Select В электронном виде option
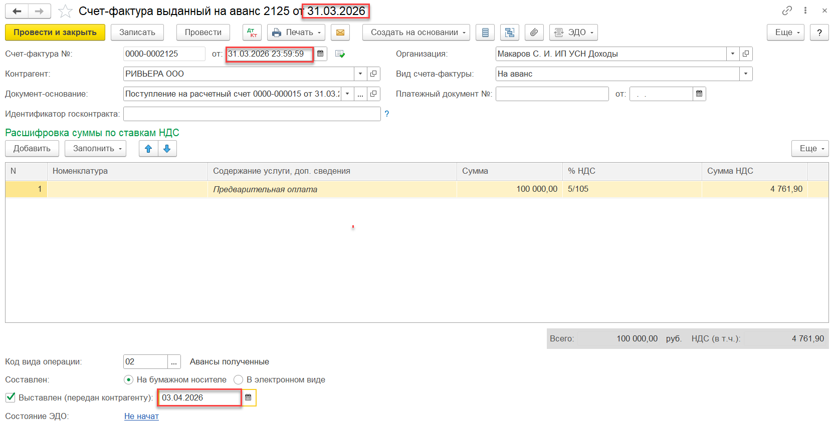The width and height of the screenshot is (833, 423). coord(239,379)
